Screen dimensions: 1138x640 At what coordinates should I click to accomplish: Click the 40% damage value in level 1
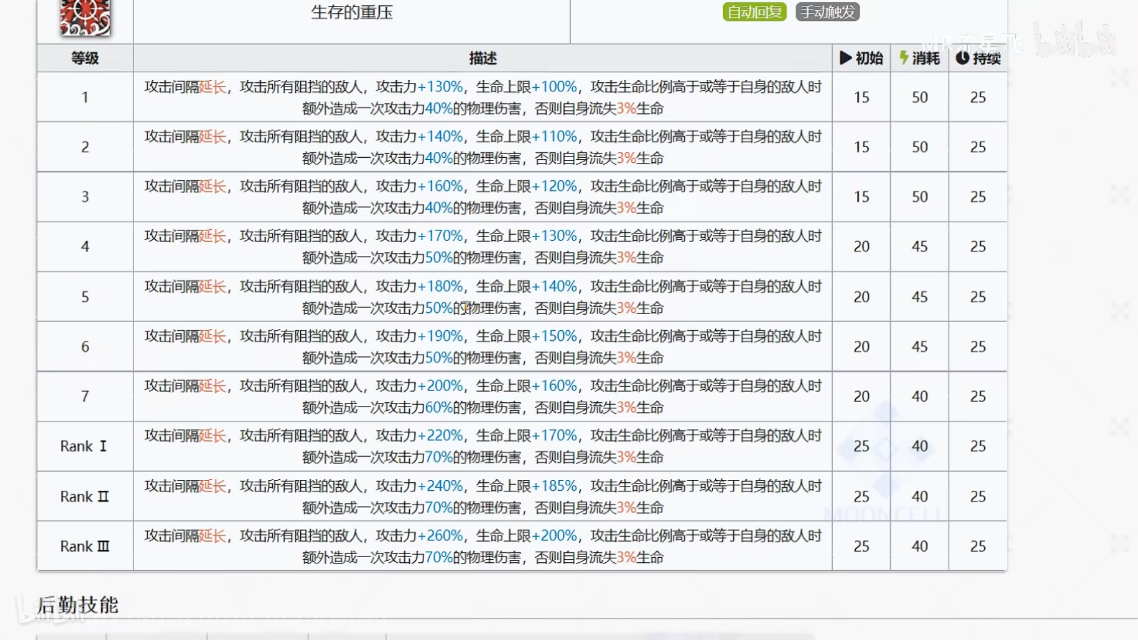pyautogui.click(x=439, y=108)
